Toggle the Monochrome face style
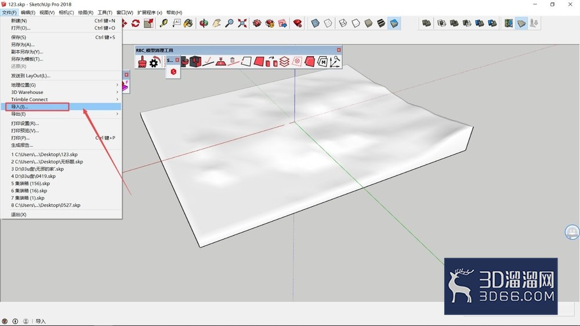580x326 pixels. 394,23
